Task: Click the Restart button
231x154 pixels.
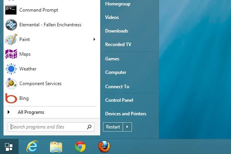Action: pyautogui.click(x=113, y=127)
